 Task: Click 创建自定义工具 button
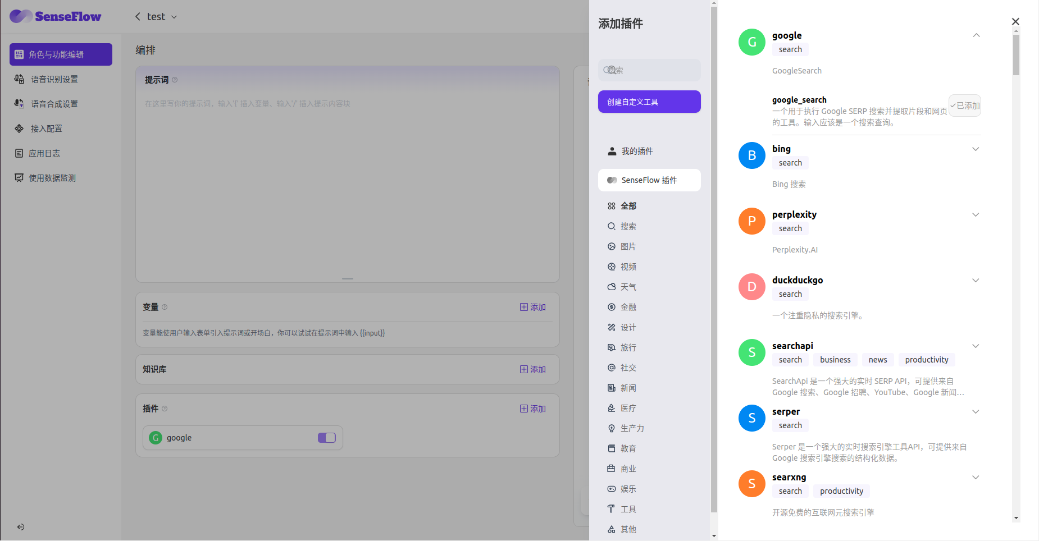click(x=649, y=102)
